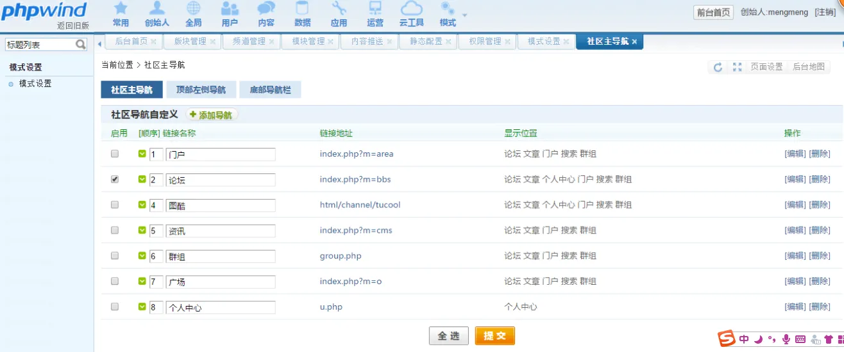Expand the green arrow on the 图酷 row
The image size is (844, 352).
[142, 205]
